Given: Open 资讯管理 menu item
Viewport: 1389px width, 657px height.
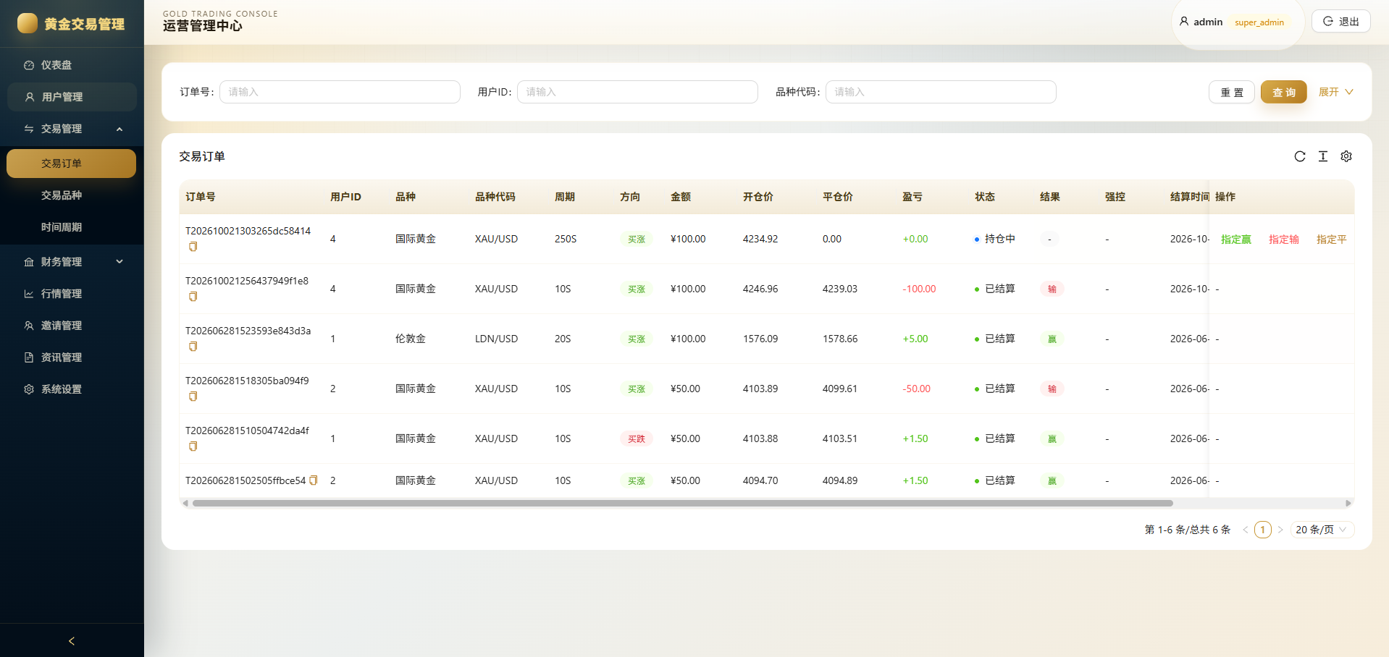Looking at the screenshot, I should pos(72,357).
